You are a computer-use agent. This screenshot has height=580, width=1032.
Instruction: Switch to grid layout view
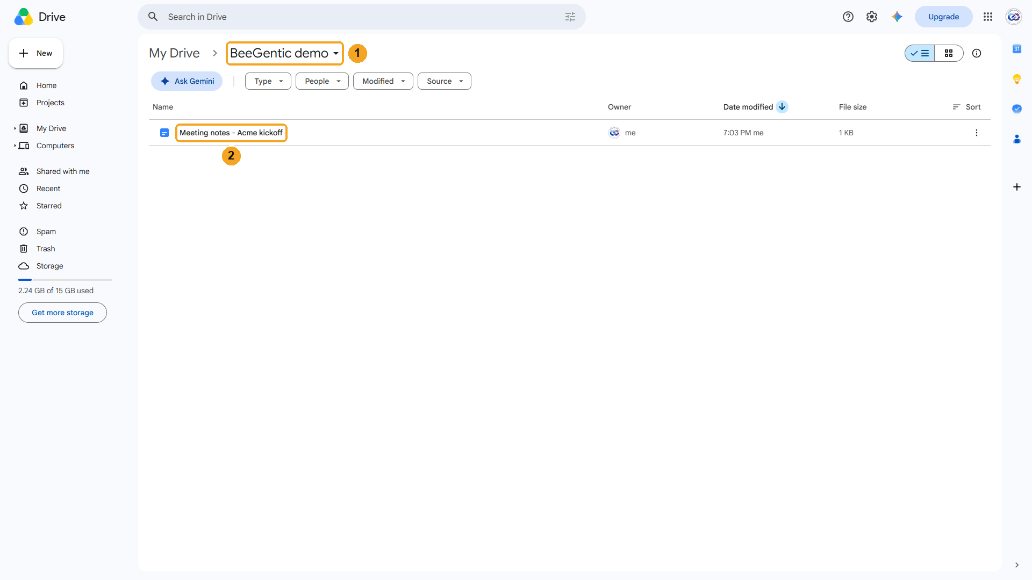(x=949, y=53)
